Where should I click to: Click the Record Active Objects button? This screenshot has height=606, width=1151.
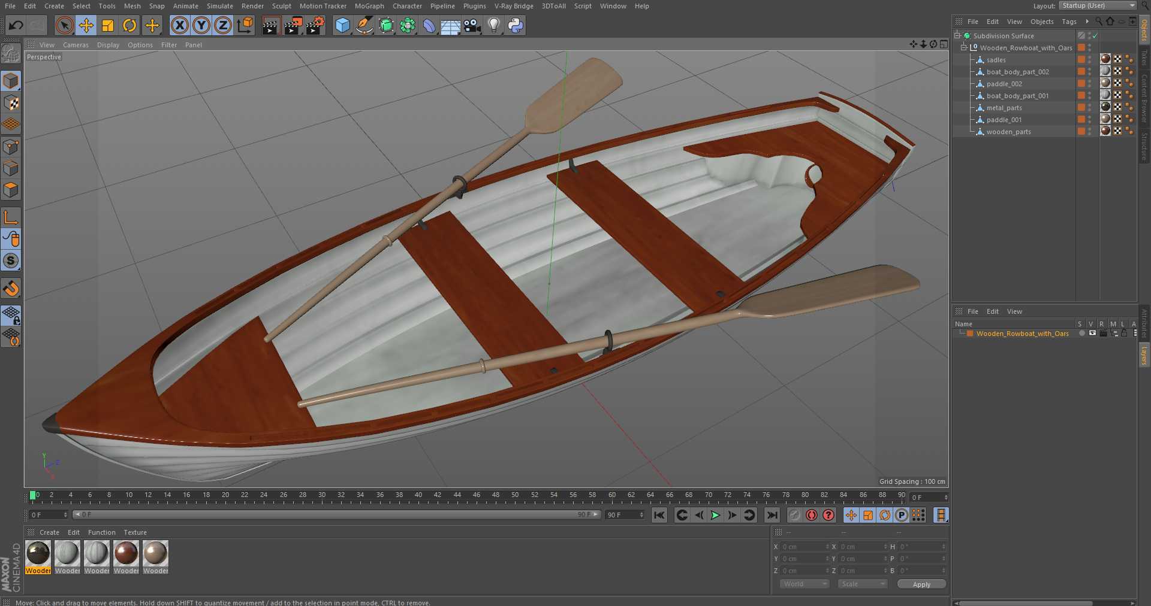812,515
